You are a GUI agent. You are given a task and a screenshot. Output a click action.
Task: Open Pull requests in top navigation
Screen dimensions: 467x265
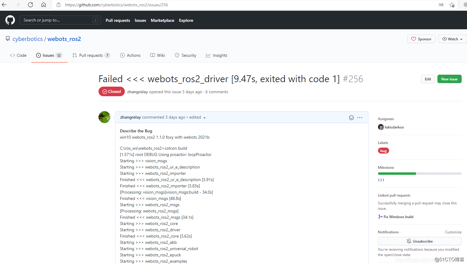(x=118, y=20)
